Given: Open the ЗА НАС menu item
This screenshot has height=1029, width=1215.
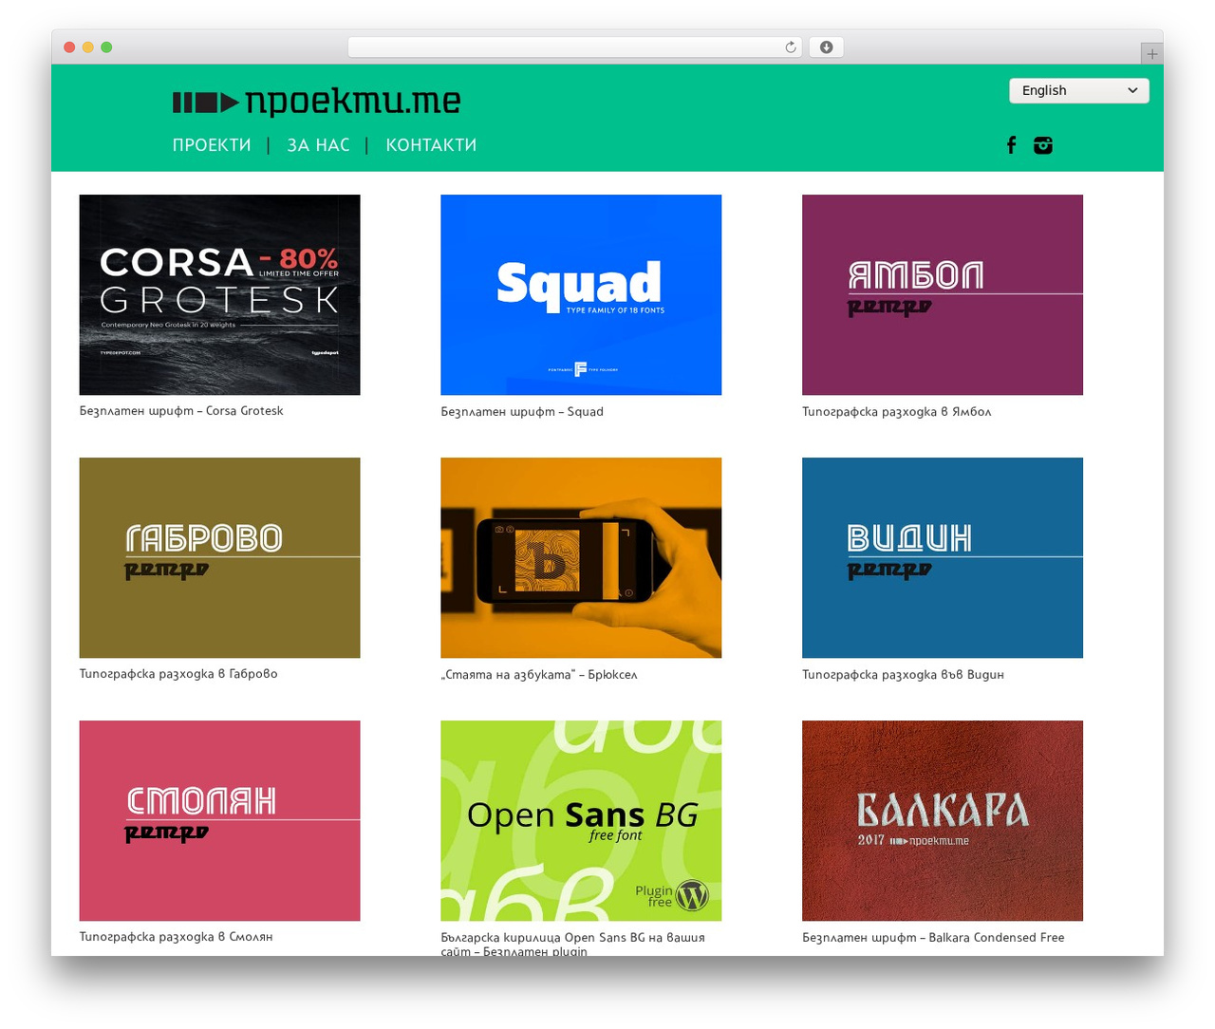Looking at the screenshot, I should [x=318, y=145].
